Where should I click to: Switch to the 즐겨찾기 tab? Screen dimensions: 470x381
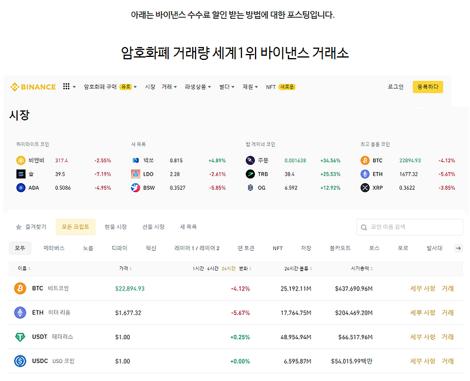pos(31,227)
